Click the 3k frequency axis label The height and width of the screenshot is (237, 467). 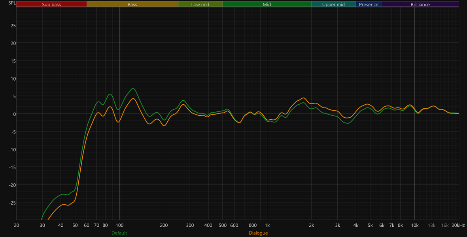click(x=337, y=226)
